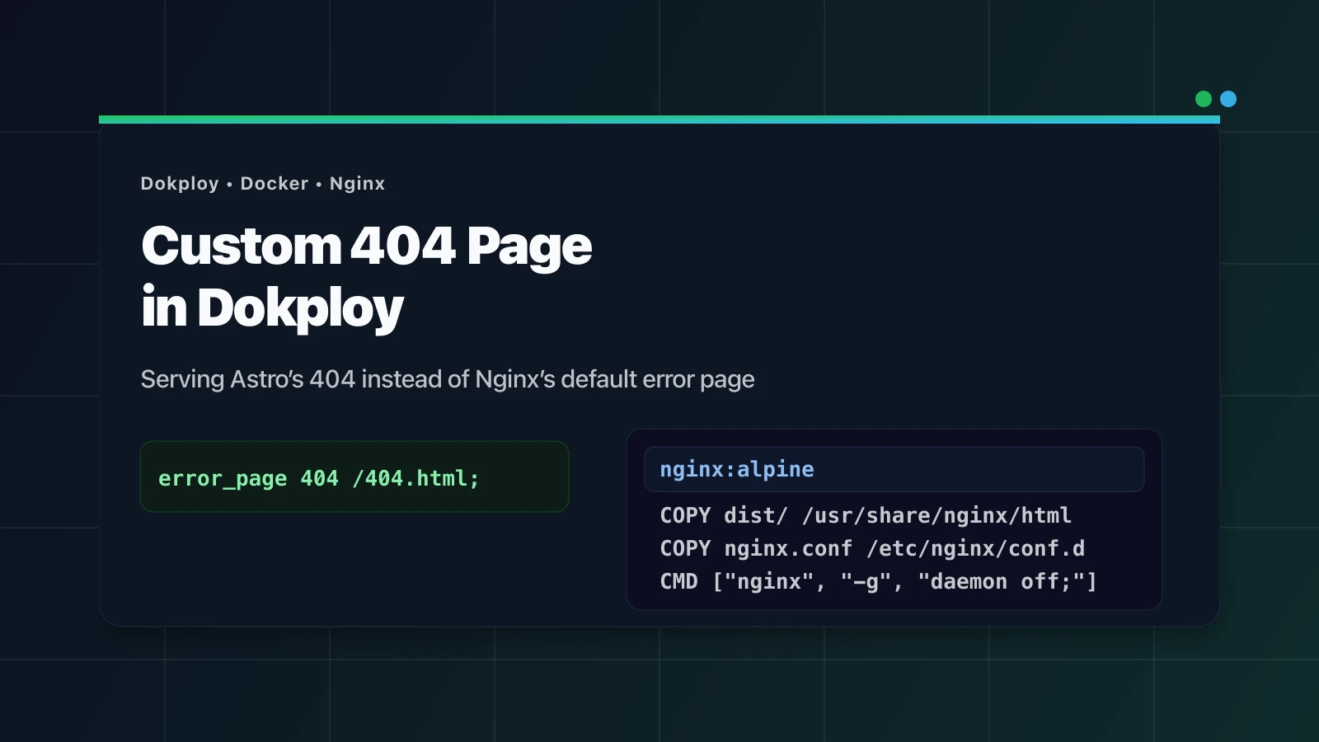Screen dimensions: 1319x742
Task: Select the Docker breadcrumb label
Action: click(274, 183)
